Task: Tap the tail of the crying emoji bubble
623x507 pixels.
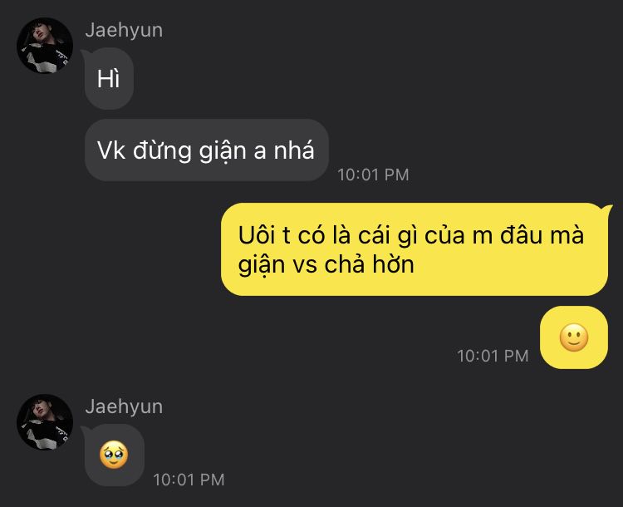Action: pyautogui.click(x=85, y=430)
